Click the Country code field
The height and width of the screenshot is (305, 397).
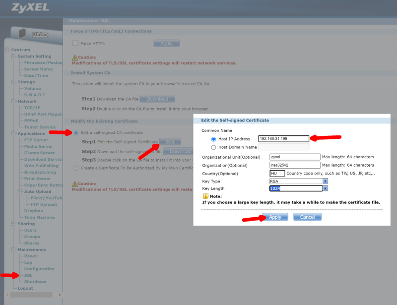pos(277,174)
